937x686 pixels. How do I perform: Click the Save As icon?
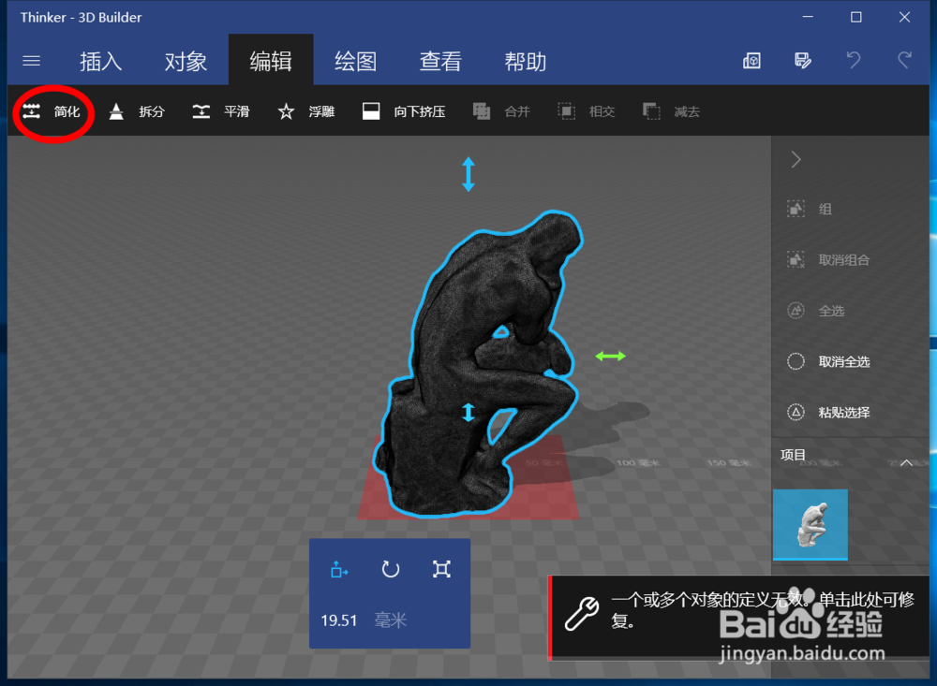coord(802,60)
